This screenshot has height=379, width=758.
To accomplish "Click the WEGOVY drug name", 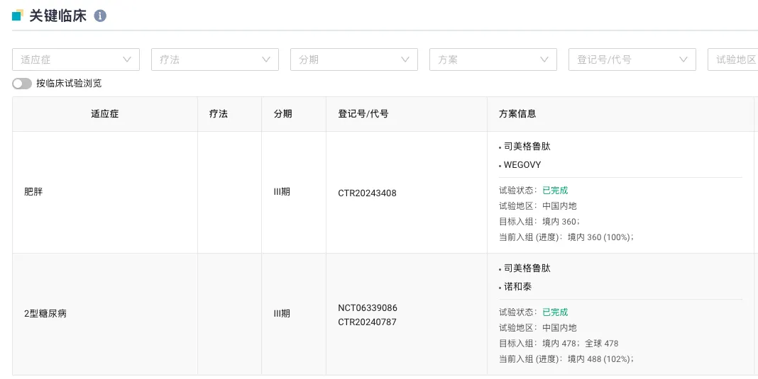I will point(522,165).
